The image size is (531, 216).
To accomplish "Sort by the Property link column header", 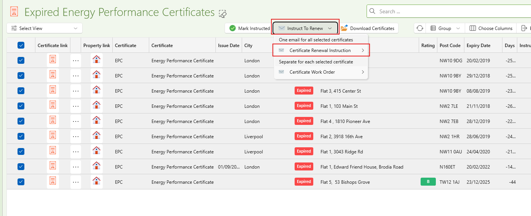I will pyautogui.click(x=97, y=45).
